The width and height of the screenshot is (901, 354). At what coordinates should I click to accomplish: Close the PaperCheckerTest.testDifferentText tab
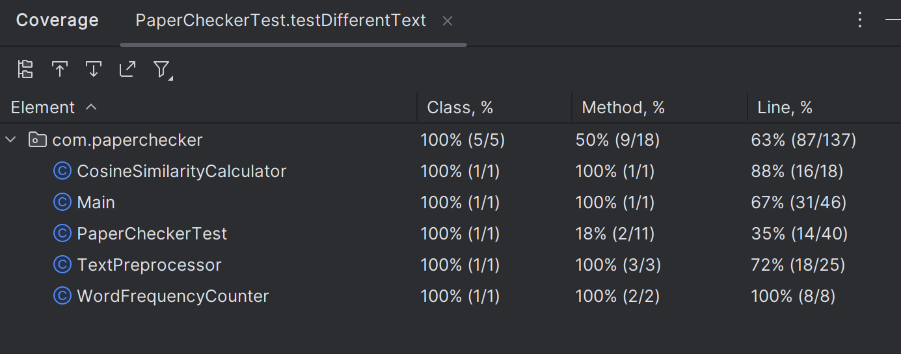[448, 21]
